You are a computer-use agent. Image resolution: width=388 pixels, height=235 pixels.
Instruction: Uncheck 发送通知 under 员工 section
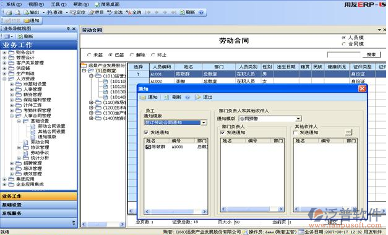[146, 132]
